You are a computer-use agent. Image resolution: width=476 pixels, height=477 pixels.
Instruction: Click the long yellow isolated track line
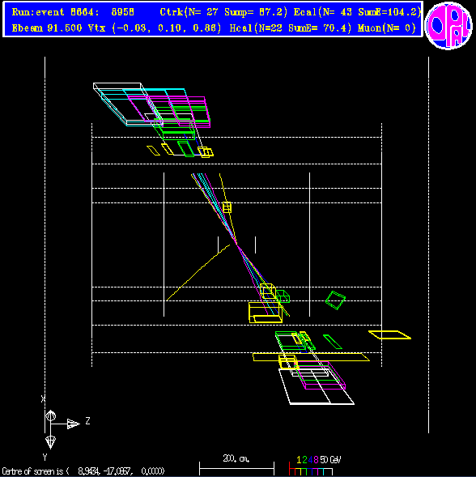(198, 273)
